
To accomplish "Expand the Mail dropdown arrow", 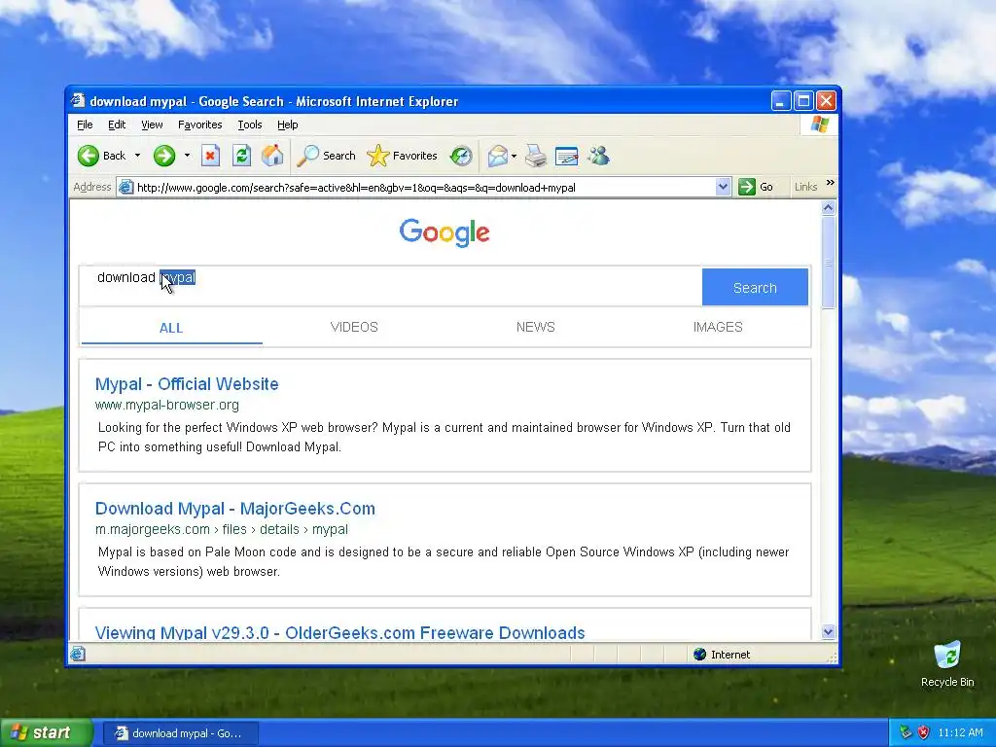I will coord(514,156).
